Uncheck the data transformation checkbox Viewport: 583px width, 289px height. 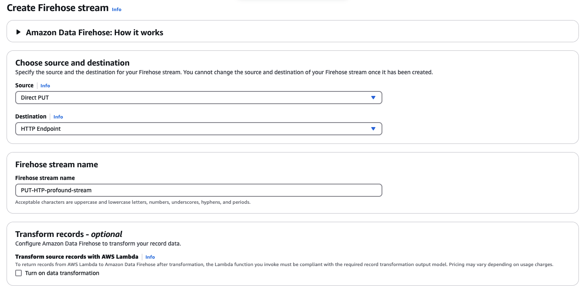click(x=19, y=273)
